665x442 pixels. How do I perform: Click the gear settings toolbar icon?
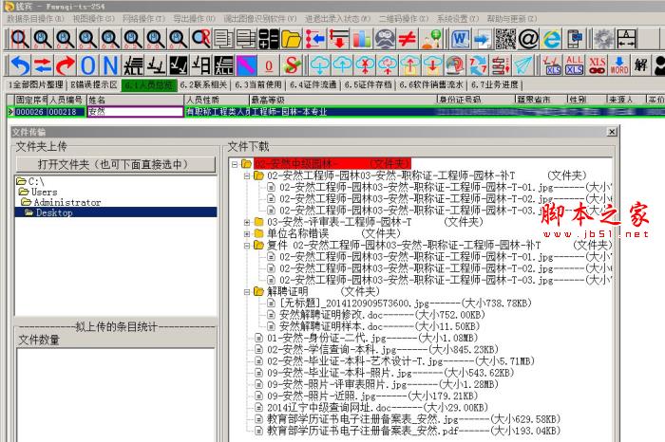click(x=602, y=39)
